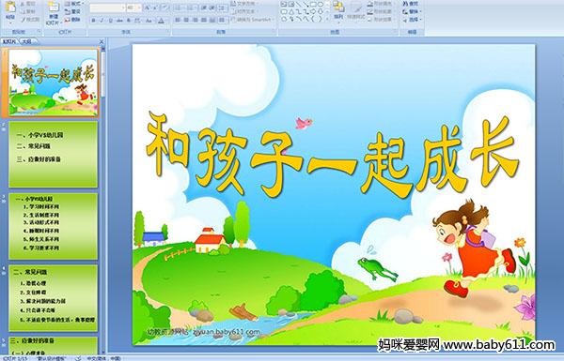Close the slide thumbnail pane
The width and height of the screenshot is (564, 361).
(x=102, y=41)
